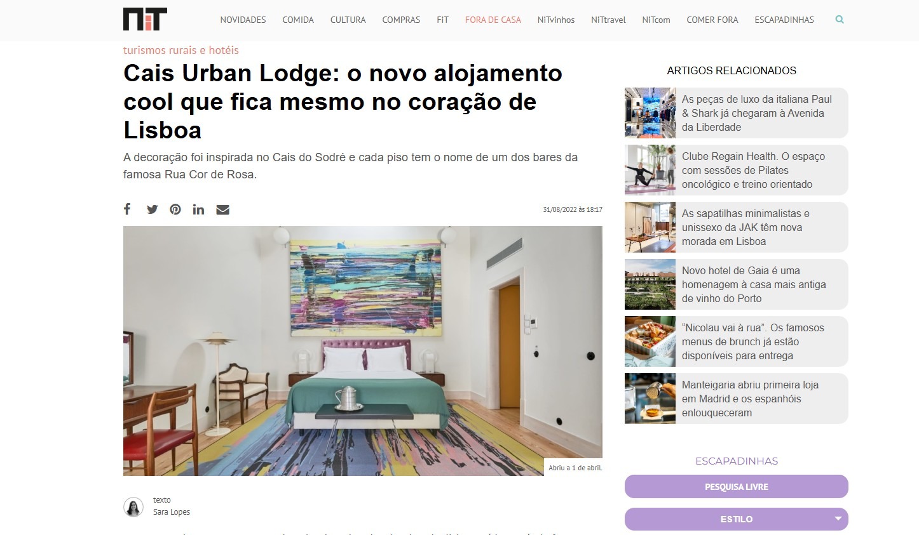Send article by email envelope icon

point(222,209)
